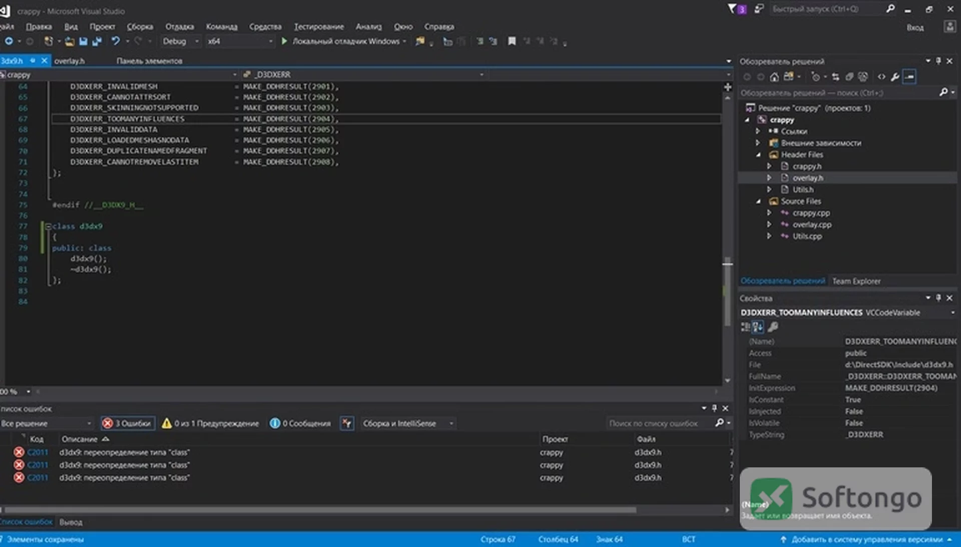Viewport: 961px width, 547px height.
Task: Open View Code icon in Solution Explorer
Action: click(881, 77)
